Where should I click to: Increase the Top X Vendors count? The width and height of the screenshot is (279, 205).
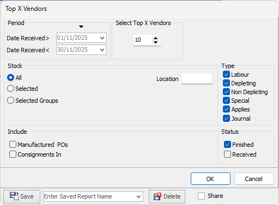[155, 38]
